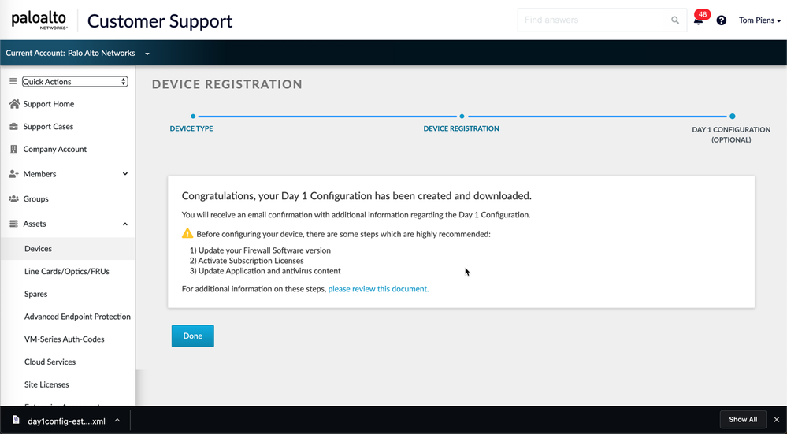The image size is (787, 434).
Task: Open the help question mark icon
Action: 722,20
